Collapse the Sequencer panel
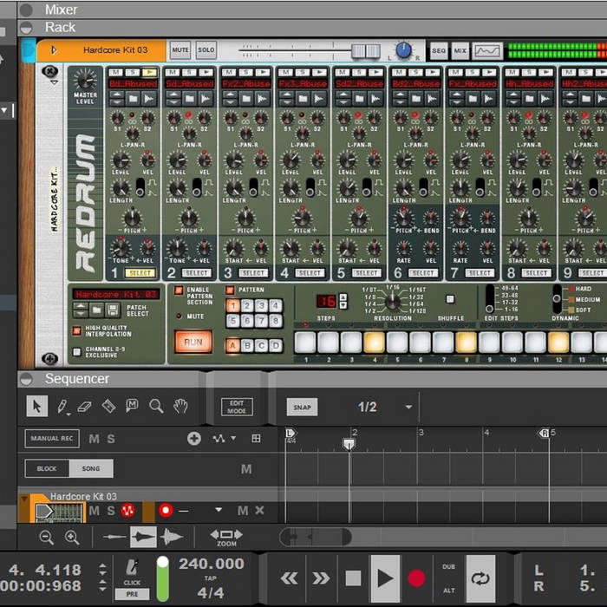Screen dimensions: 607x607 click(x=27, y=379)
